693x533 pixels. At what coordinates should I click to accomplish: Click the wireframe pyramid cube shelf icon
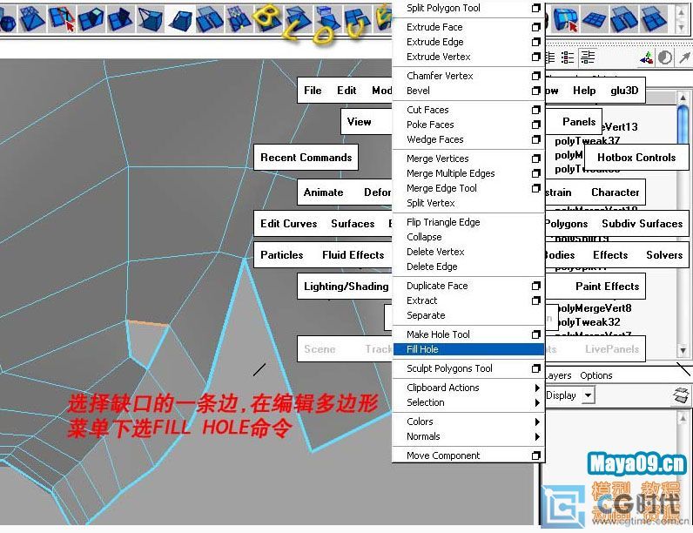click(151, 19)
